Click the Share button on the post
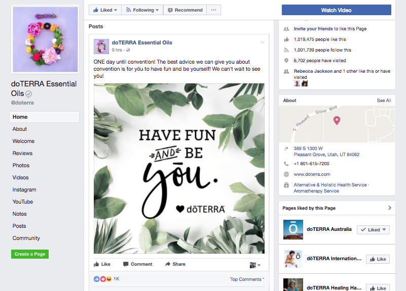The width and height of the screenshot is (406, 291). pyautogui.click(x=175, y=264)
